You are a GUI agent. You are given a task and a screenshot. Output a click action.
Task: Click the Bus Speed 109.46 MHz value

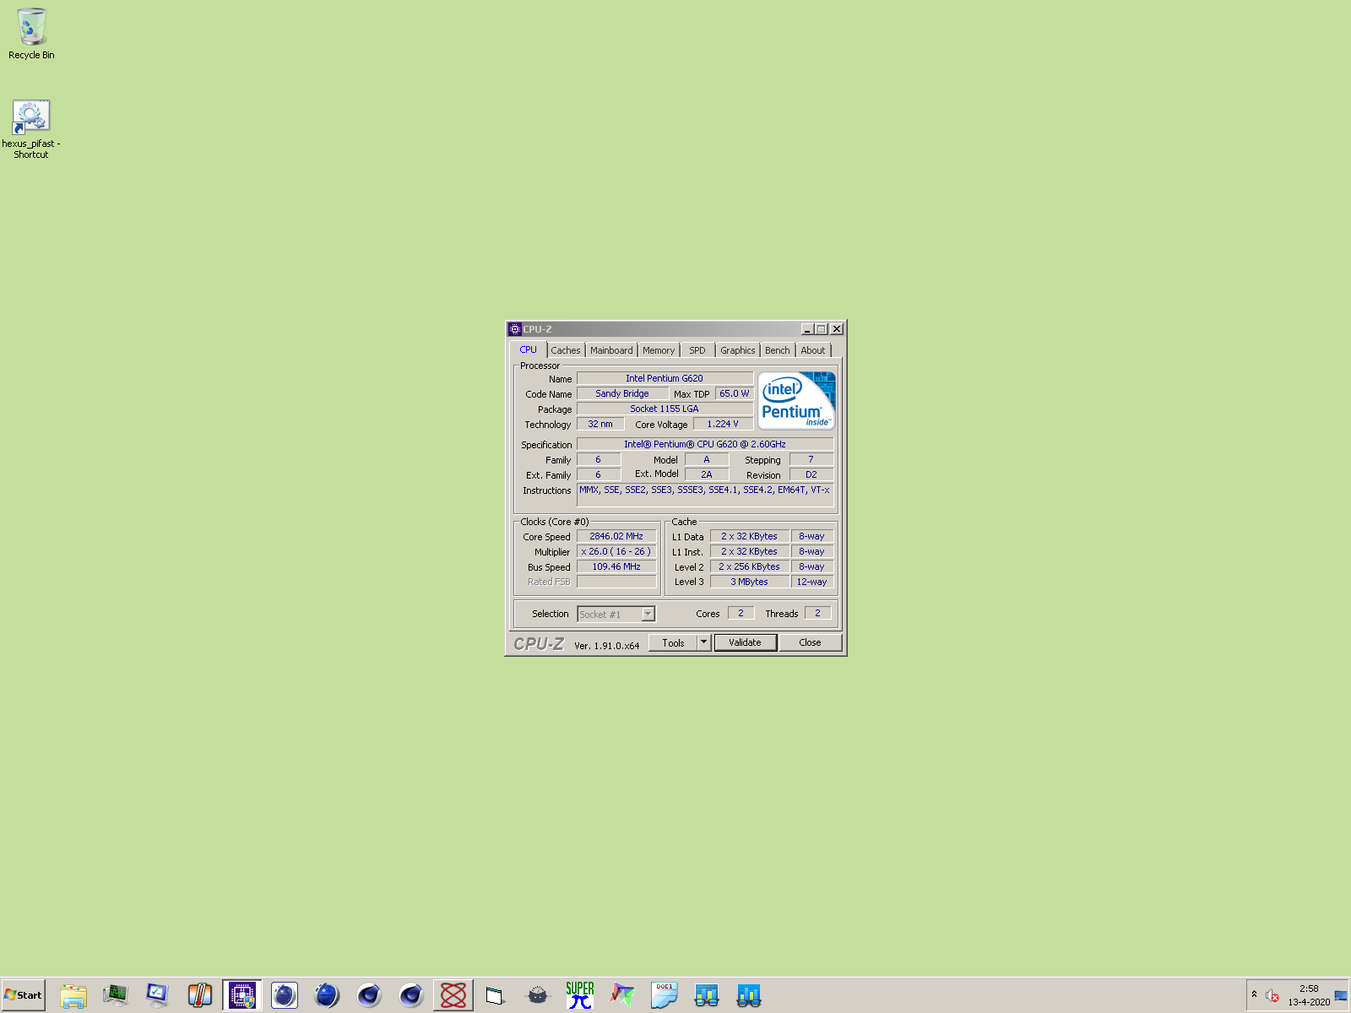tap(616, 566)
